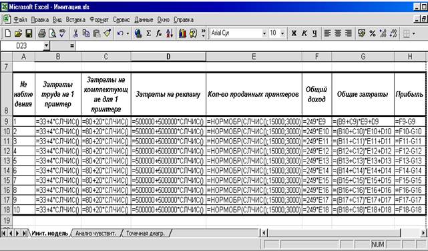Paste from clipboard icon

click(x=97, y=33)
